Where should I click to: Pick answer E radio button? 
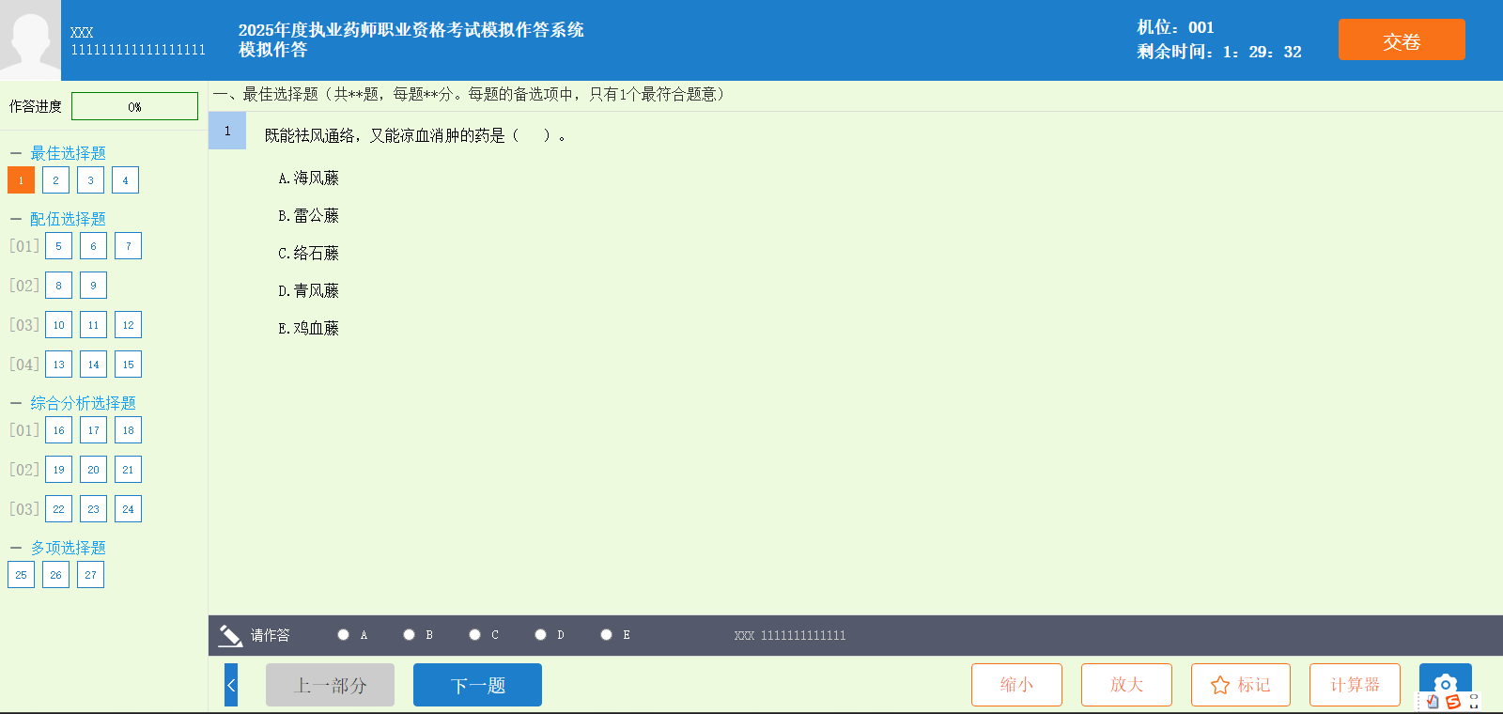coord(607,635)
